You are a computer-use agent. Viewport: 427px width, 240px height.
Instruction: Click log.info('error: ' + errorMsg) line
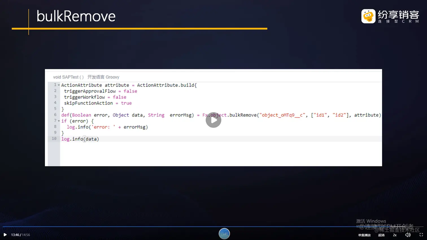coord(107,127)
